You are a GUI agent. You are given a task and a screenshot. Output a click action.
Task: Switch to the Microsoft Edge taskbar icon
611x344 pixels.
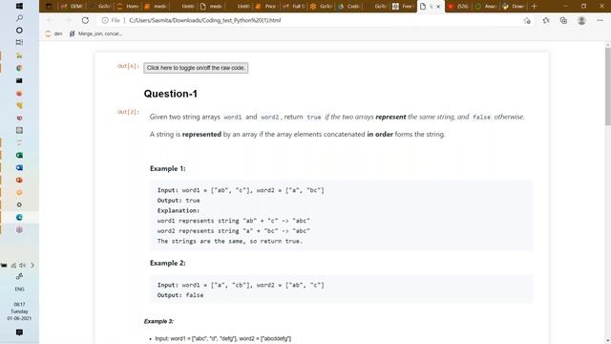pos(19,217)
